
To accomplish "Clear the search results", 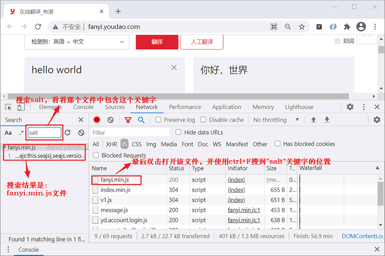I will (x=81, y=133).
